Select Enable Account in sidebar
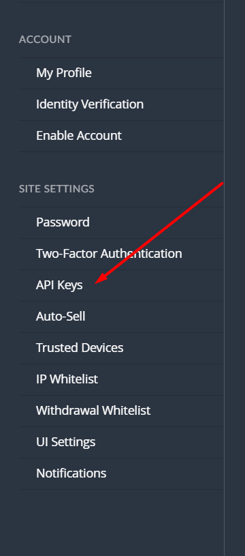The width and height of the screenshot is (245, 556). 121,136
